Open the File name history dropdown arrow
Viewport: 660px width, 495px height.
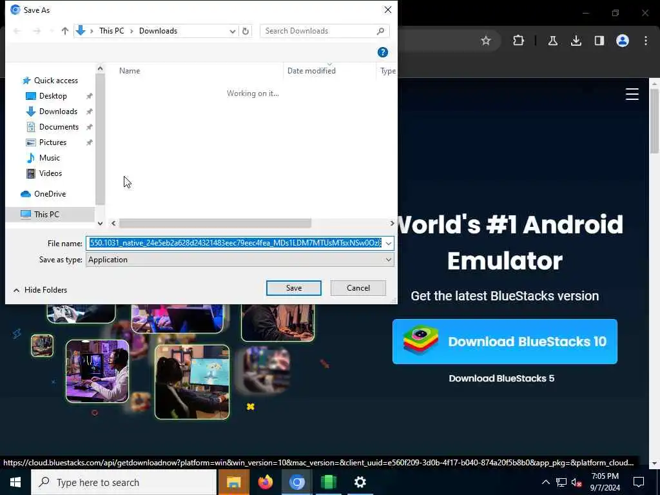[388, 243]
